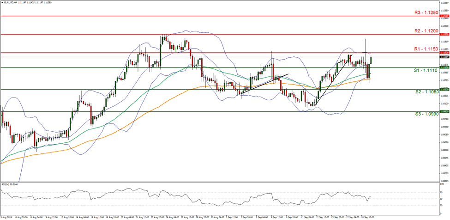Click the 18 Sep 12:00 date label

(367, 216)
